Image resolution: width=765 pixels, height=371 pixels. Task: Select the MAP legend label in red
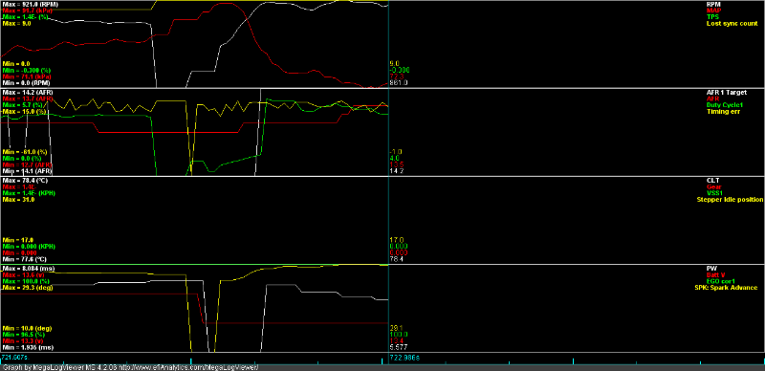click(713, 11)
